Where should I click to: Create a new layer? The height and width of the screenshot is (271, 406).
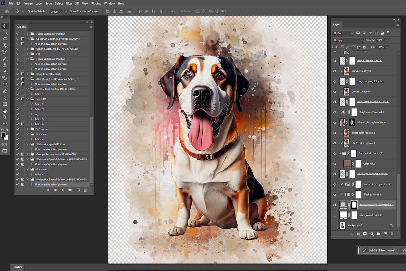pos(385,234)
